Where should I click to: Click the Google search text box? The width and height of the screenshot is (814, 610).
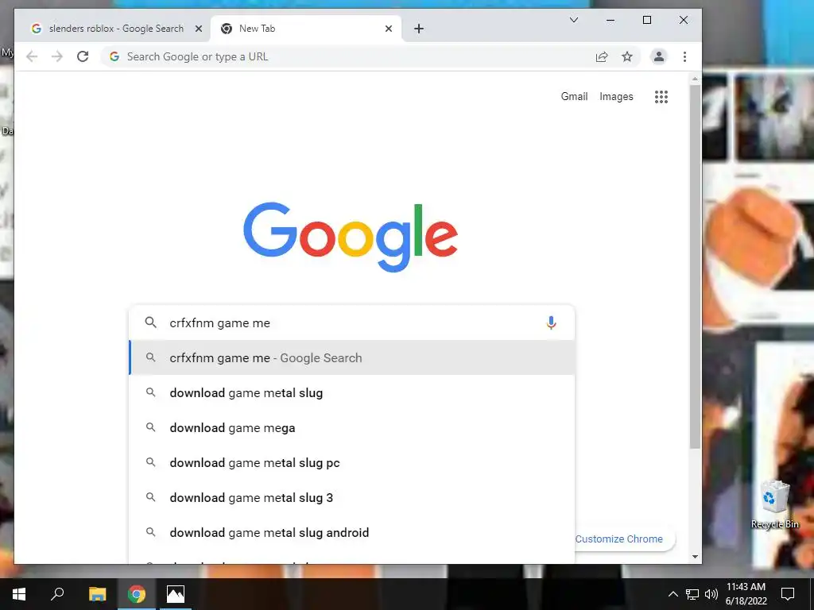353,322
